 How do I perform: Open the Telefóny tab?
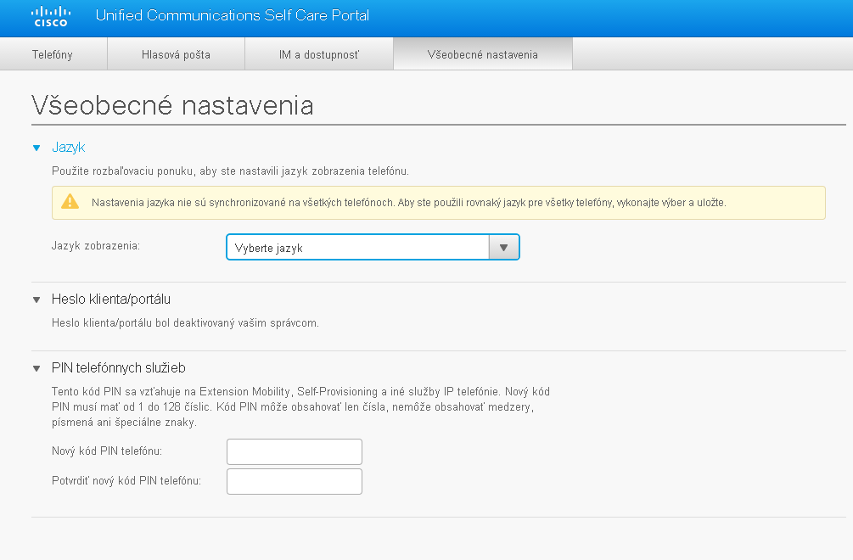pyautogui.click(x=53, y=54)
